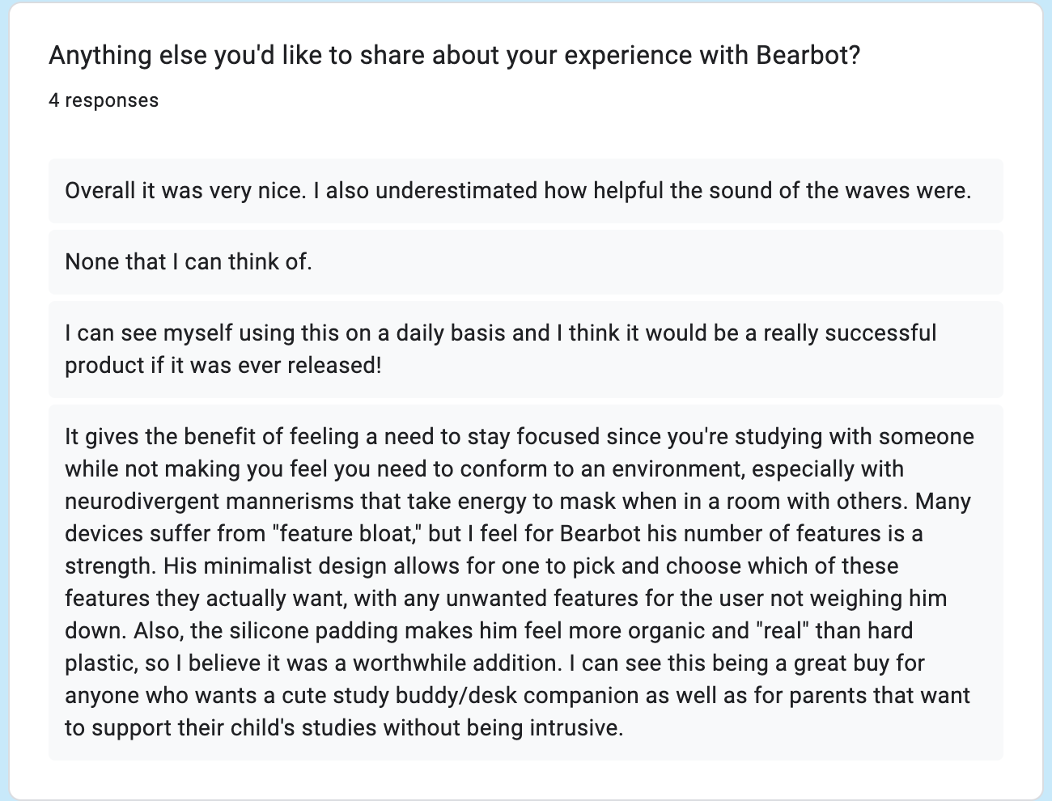The image size is (1052, 801).
Task: Select the '4 responses' count text
Action: tap(104, 100)
